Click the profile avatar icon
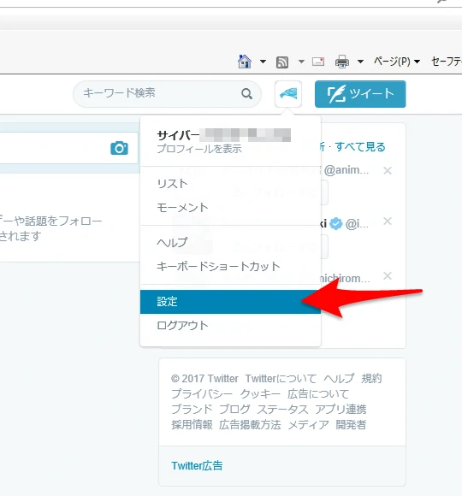 tap(288, 94)
